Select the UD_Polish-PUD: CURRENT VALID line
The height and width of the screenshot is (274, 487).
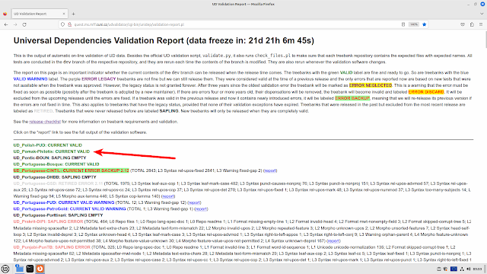tap(47, 145)
